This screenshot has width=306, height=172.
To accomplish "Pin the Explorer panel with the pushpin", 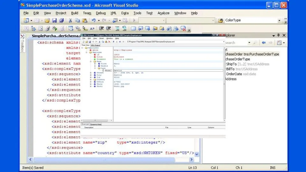I will (278, 35).
